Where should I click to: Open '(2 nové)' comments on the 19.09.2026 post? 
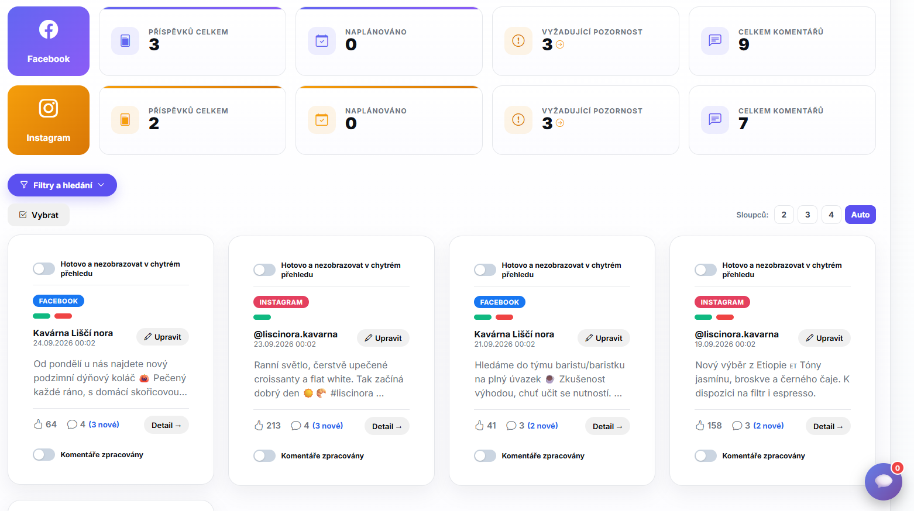tap(769, 426)
